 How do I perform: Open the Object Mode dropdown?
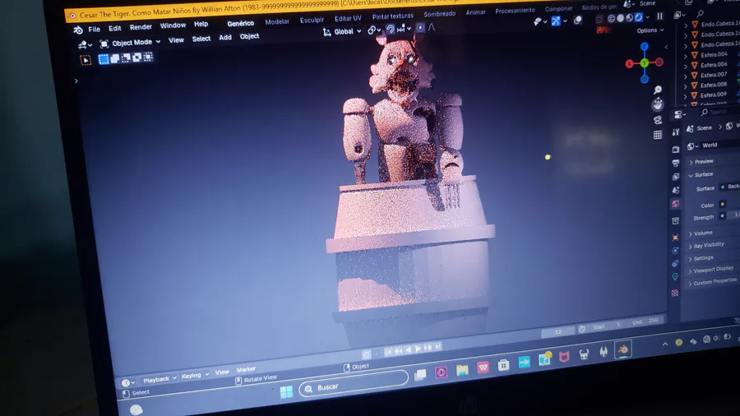[x=130, y=43]
